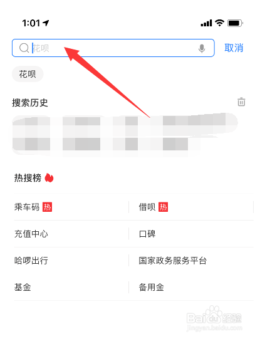Tap the hot badge next to 借呗
The width and height of the screenshot is (260, 339).
click(163, 207)
